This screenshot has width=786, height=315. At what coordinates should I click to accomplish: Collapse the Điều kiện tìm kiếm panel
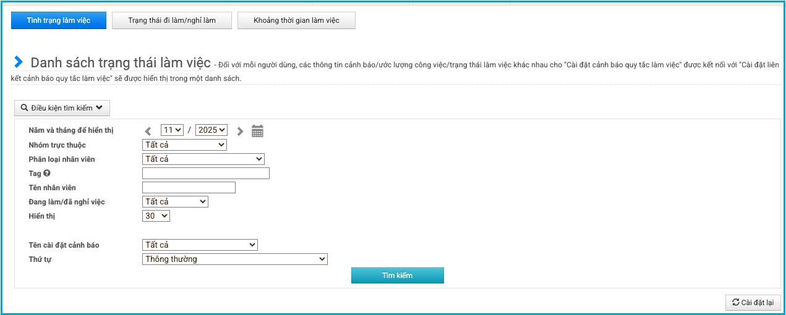(62, 107)
